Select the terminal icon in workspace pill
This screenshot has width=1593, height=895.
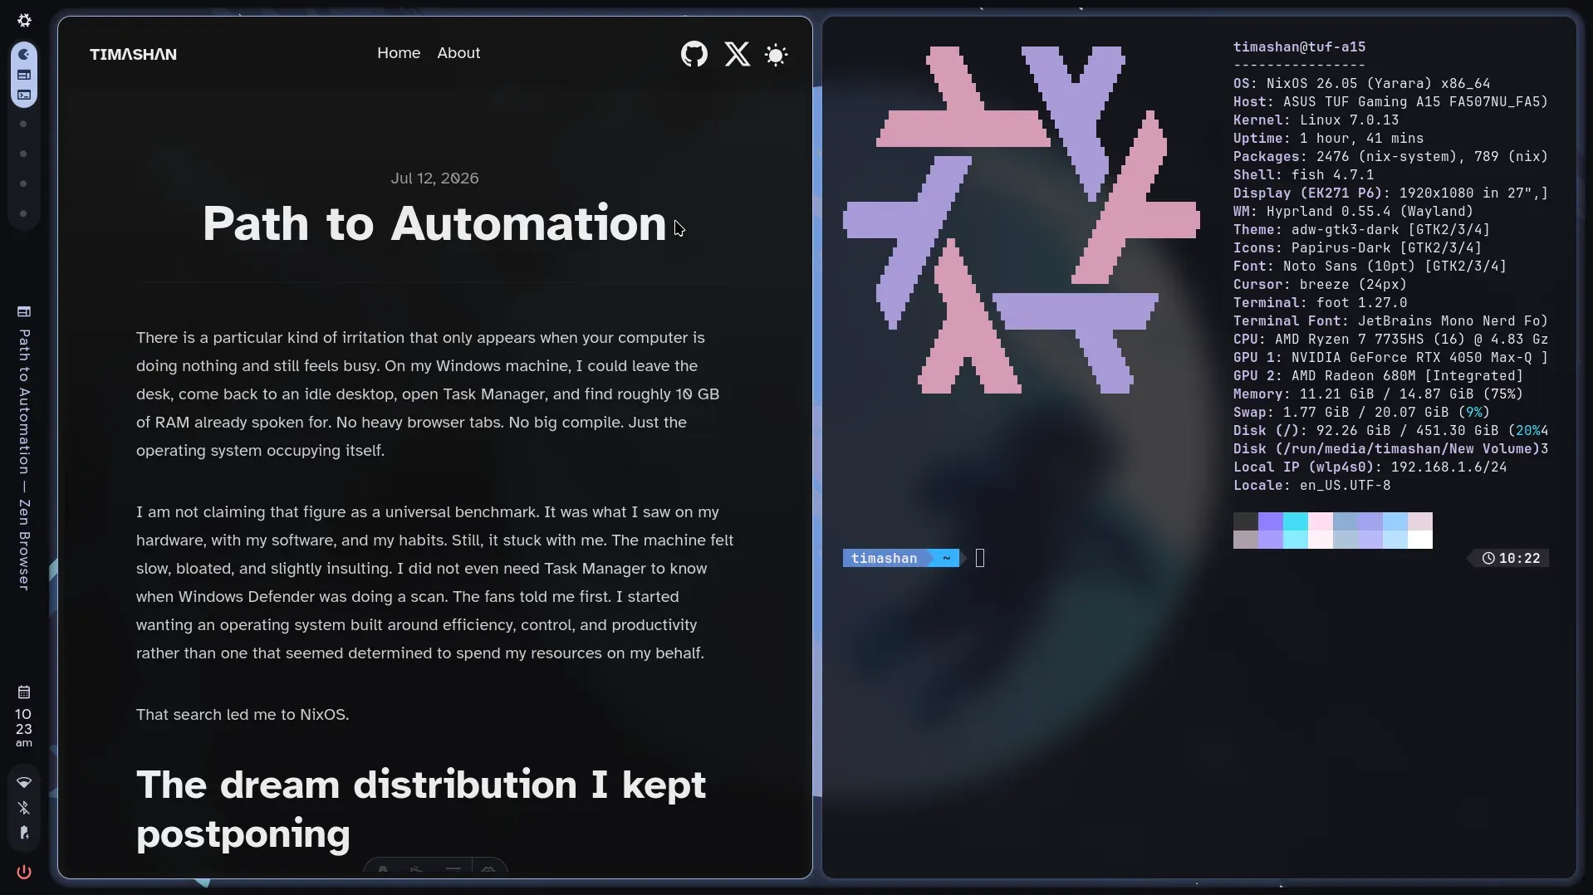(x=24, y=95)
